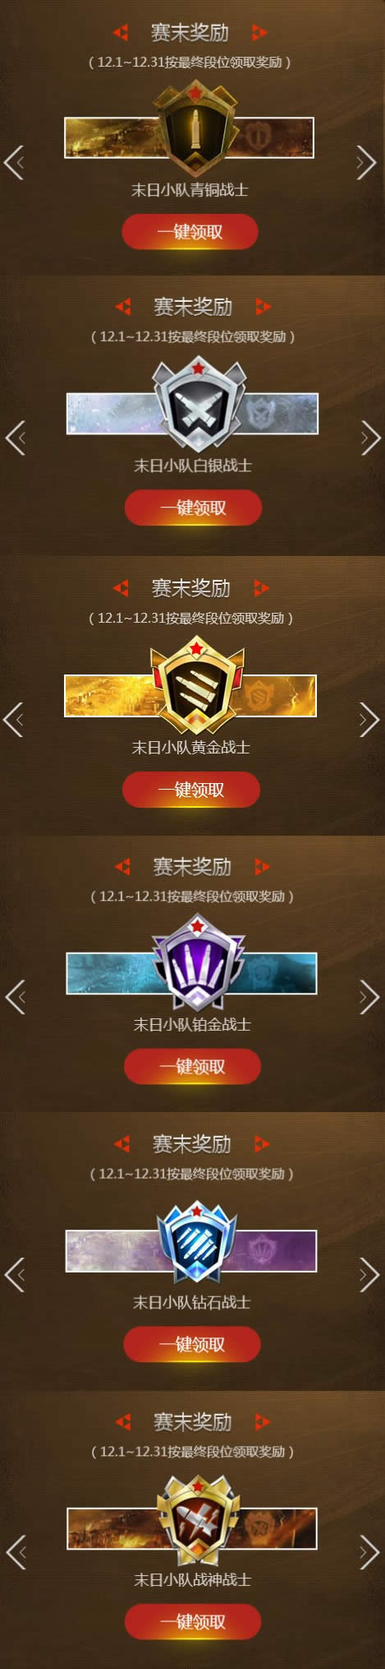Claim the 末日小队青铜战士 reward with 一键领取

tap(190, 232)
